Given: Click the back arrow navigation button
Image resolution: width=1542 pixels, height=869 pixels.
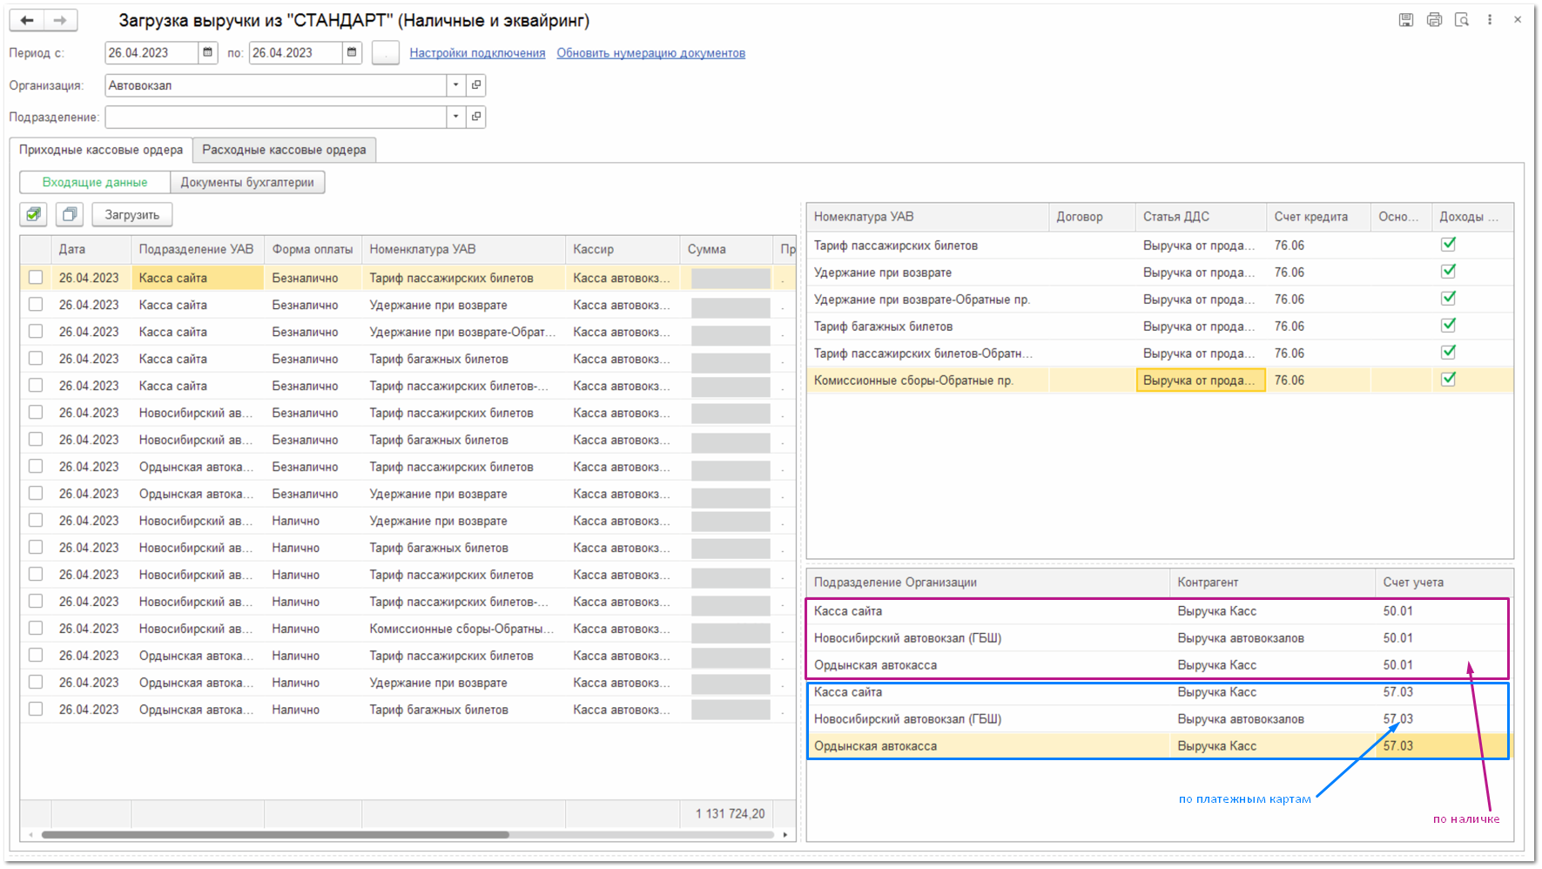Looking at the screenshot, I should (x=27, y=20).
